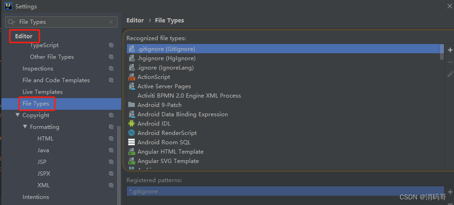Select HTML under Formatting
The image size is (454, 205).
click(45, 139)
